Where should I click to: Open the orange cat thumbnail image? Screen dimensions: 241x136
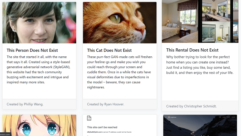(x=120, y=23)
